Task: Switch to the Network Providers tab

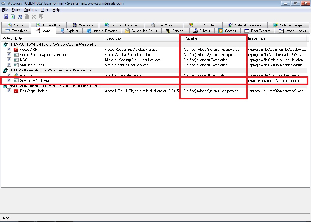Action: click(x=245, y=25)
